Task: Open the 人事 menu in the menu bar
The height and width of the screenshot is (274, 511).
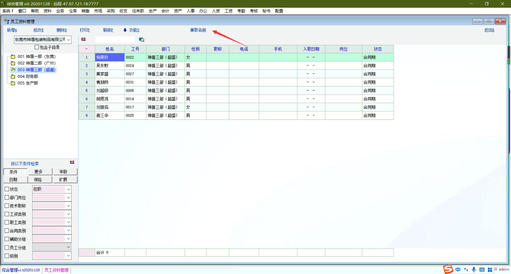Action: click(x=190, y=11)
